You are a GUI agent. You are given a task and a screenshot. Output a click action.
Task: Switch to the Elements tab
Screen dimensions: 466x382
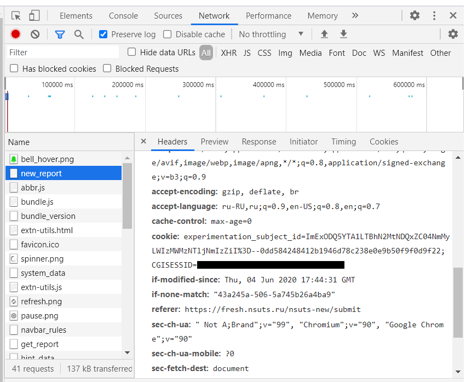pyautogui.click(x=76, y=16)
